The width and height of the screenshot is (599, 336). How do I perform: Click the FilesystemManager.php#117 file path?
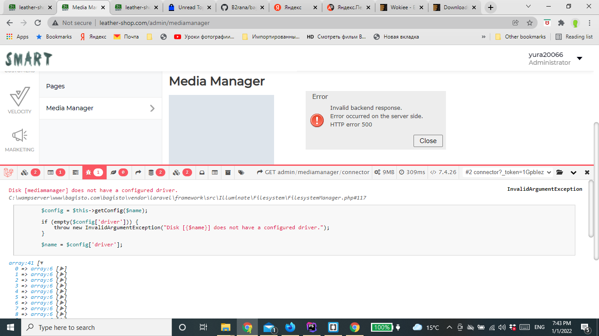tap(187, 198)
